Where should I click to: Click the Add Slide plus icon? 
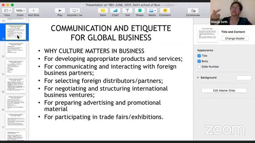coord(33,11)
